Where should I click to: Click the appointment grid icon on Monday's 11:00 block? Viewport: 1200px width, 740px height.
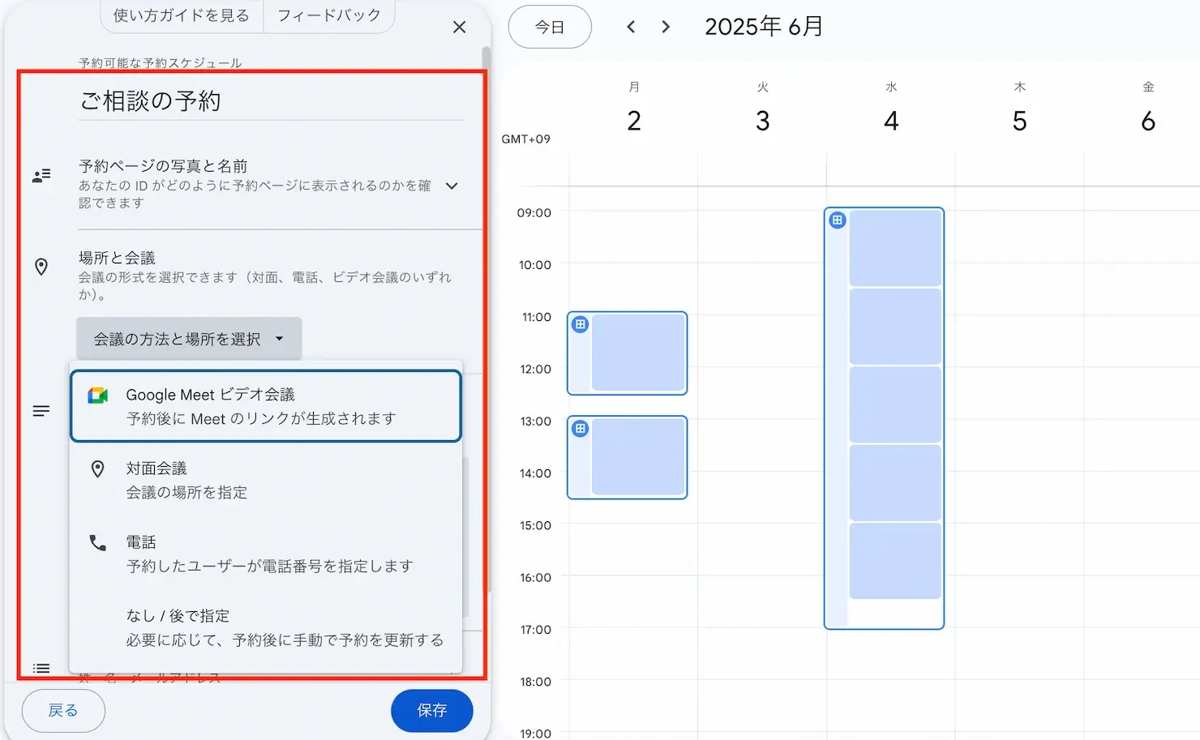[x=581, y=325]
